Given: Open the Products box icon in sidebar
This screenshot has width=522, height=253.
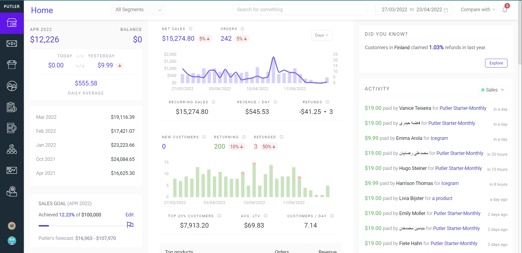Looking at the screenshot, I should 12,64.
